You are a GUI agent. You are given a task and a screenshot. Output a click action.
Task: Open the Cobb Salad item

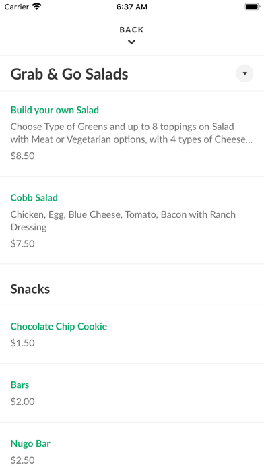pyautogui.click(x=132, y=220)
